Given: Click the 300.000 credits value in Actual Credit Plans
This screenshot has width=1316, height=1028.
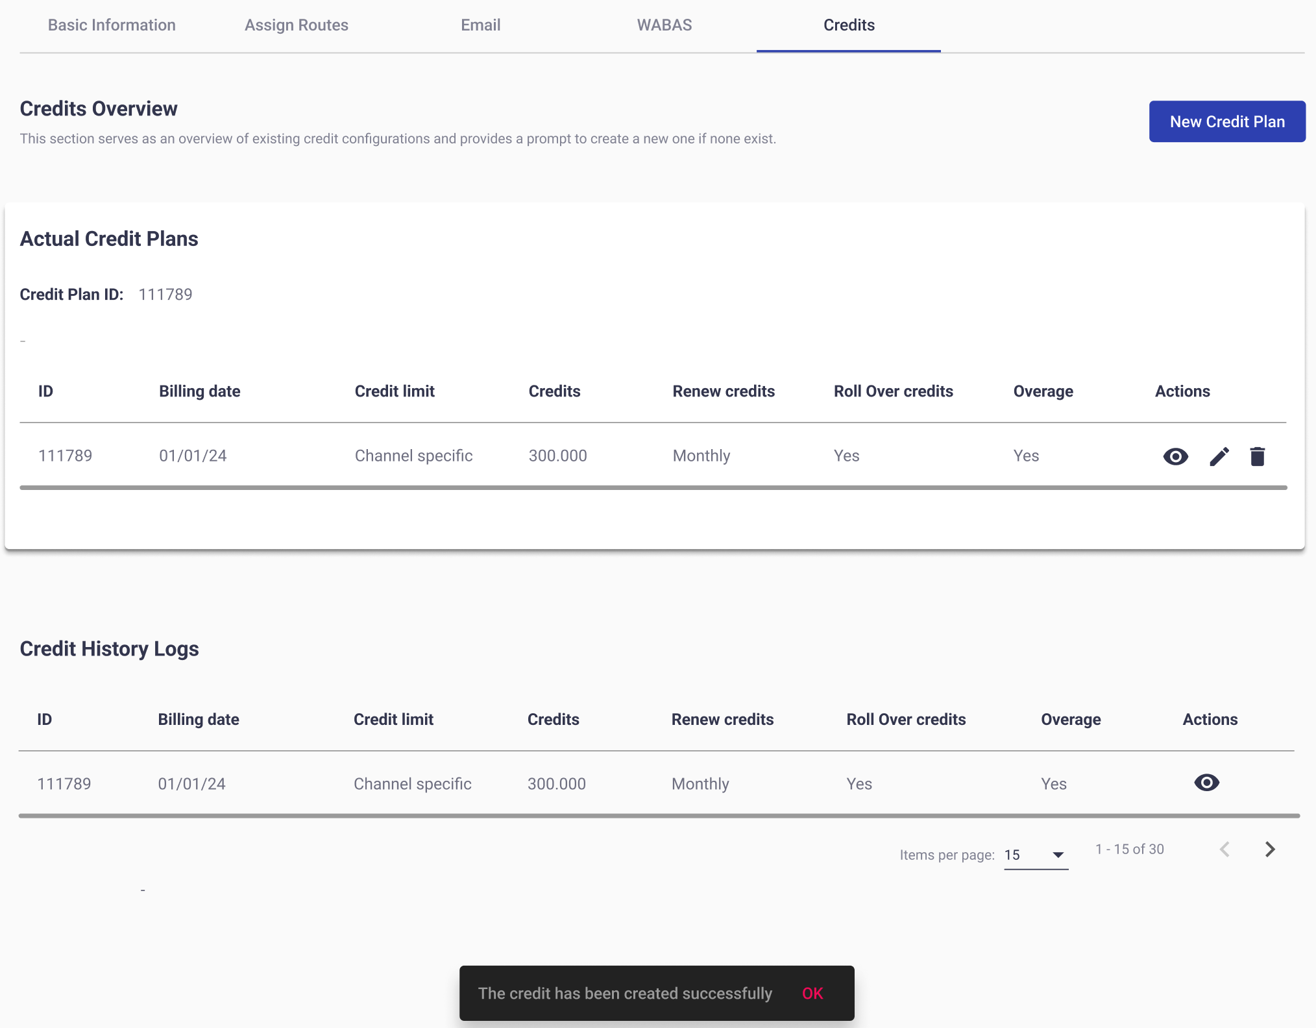Looking at the screenshot, I should coord(558,456).
